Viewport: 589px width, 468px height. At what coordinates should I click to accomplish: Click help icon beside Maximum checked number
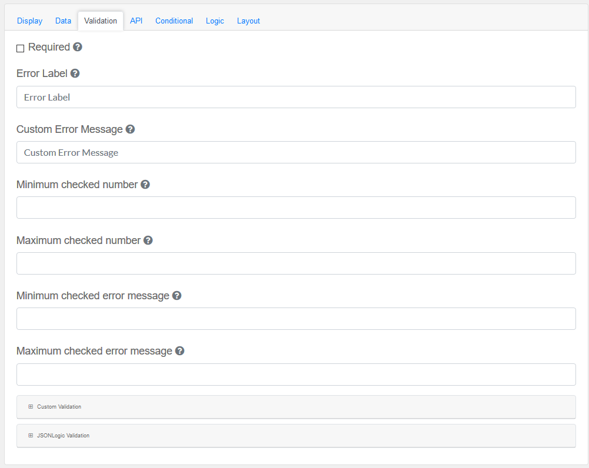point(148,240)
